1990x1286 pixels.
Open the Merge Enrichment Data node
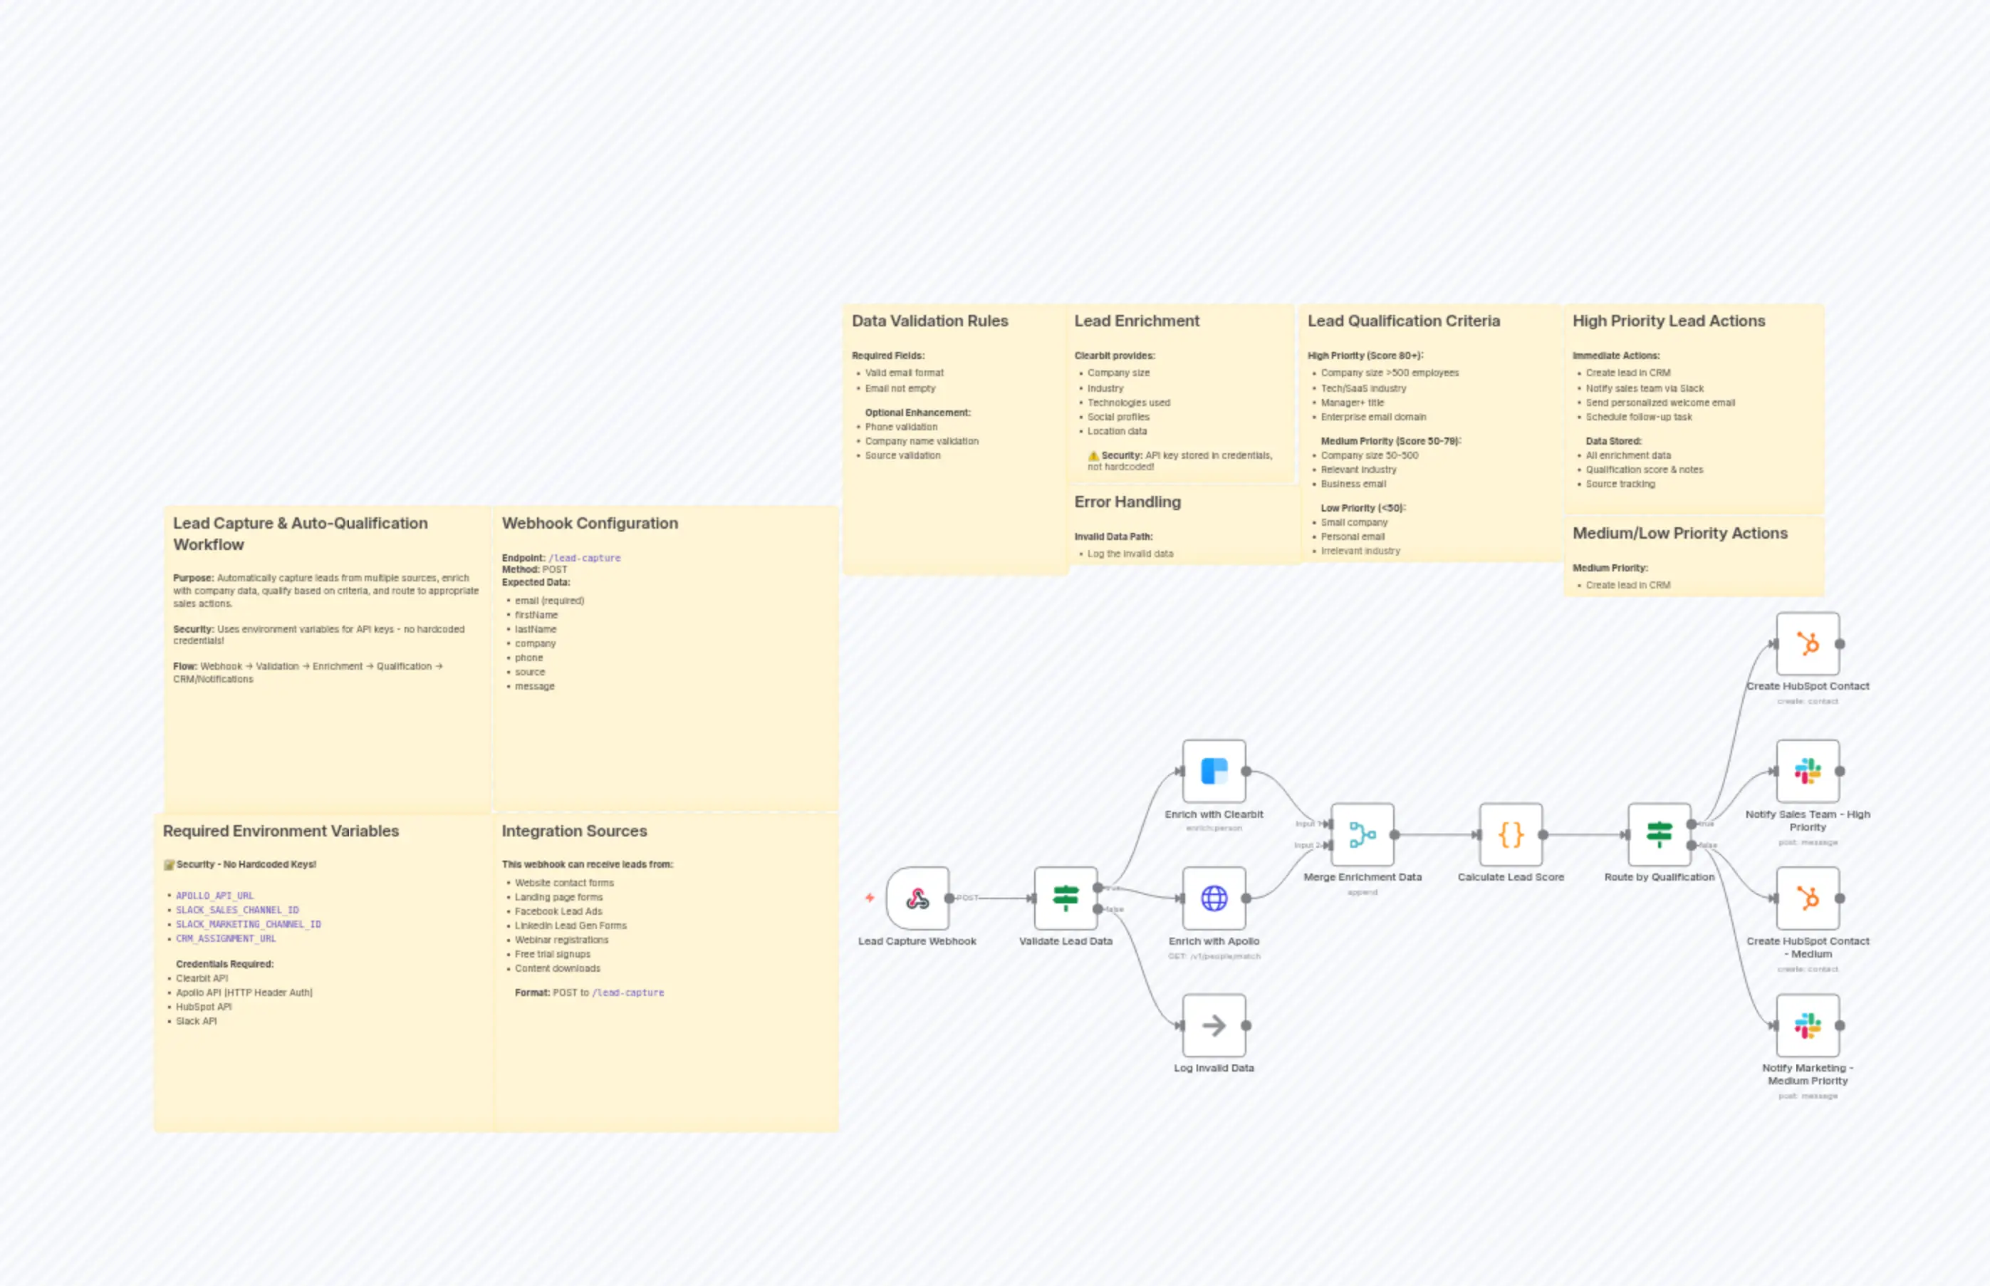pos(1363,836)
